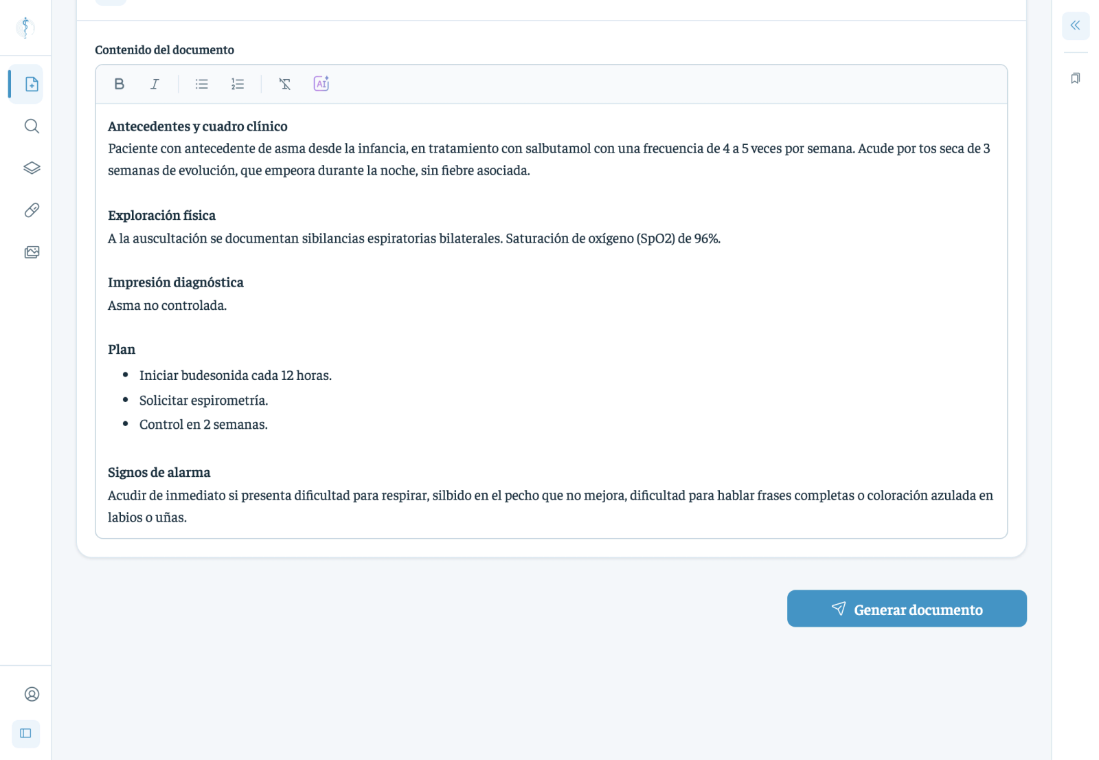Open the search sidebar icon

[32, 126]
